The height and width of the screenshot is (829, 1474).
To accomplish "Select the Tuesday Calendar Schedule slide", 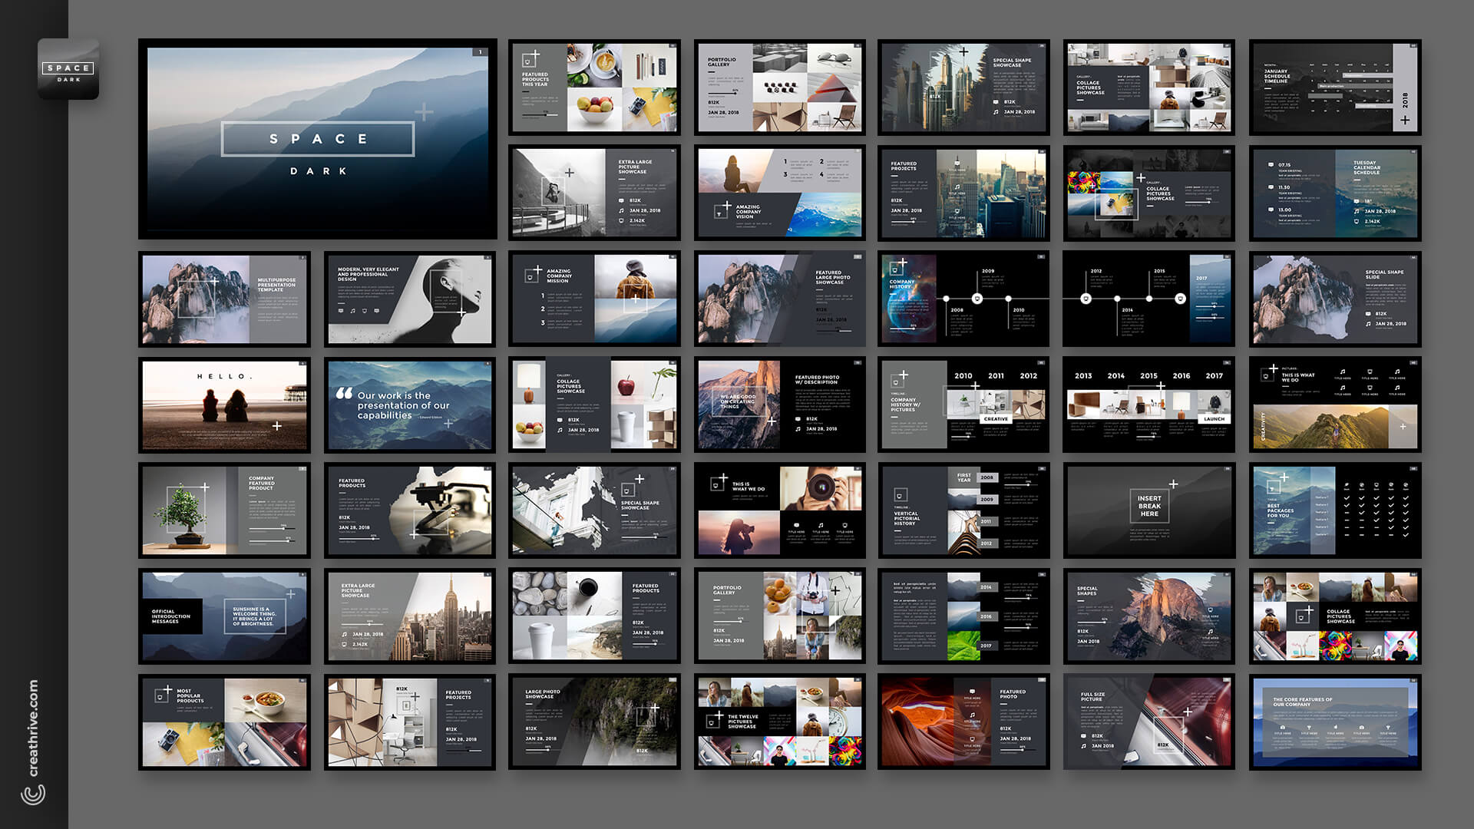I will click(x=1334, y=193).
